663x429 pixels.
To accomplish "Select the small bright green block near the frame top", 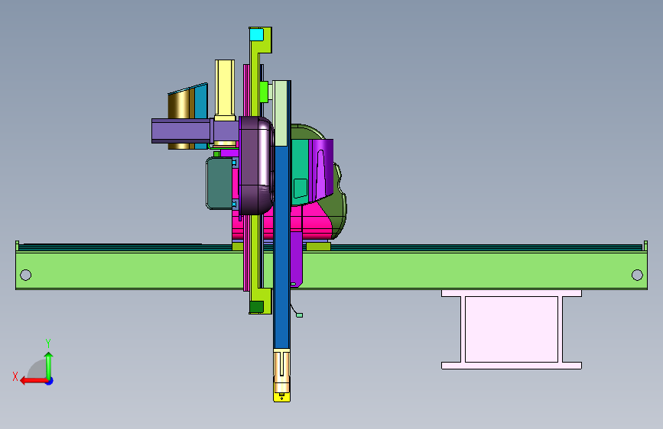I will pyautogui.click(x=264, y=92).
